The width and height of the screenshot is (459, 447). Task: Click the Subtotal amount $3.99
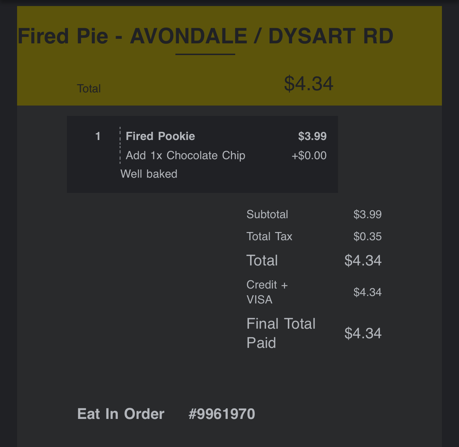point(367,214)
